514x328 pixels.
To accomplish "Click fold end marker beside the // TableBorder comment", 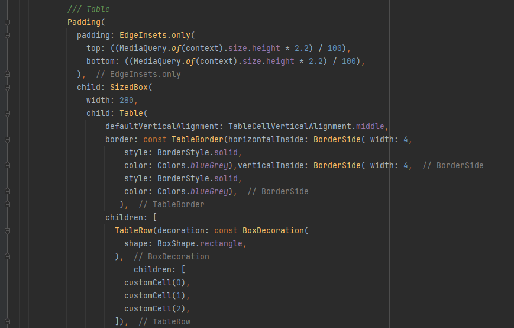I will [7, 204].
